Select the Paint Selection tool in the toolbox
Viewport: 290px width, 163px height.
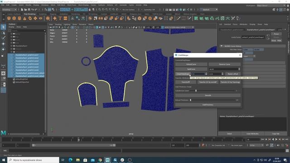3,38
